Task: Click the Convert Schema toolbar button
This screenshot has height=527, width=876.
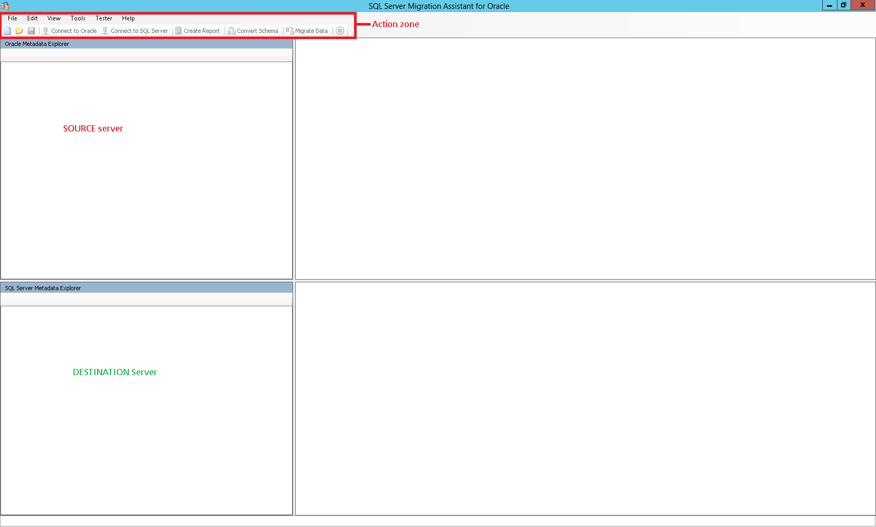Action: coord(253,31)
